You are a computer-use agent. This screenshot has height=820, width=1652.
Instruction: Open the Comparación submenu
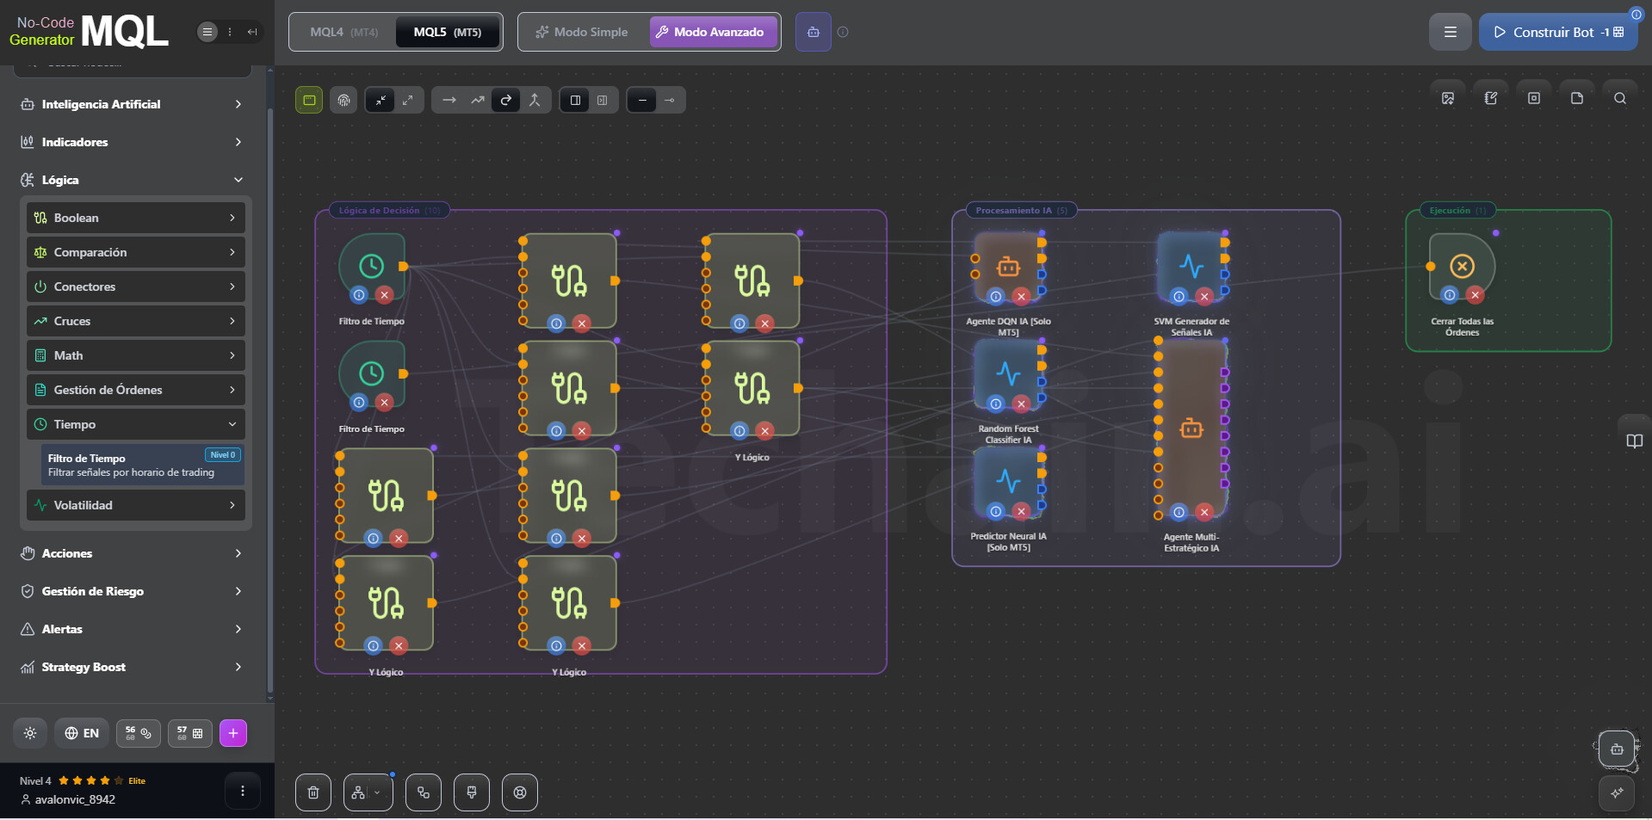click(136, 252)
